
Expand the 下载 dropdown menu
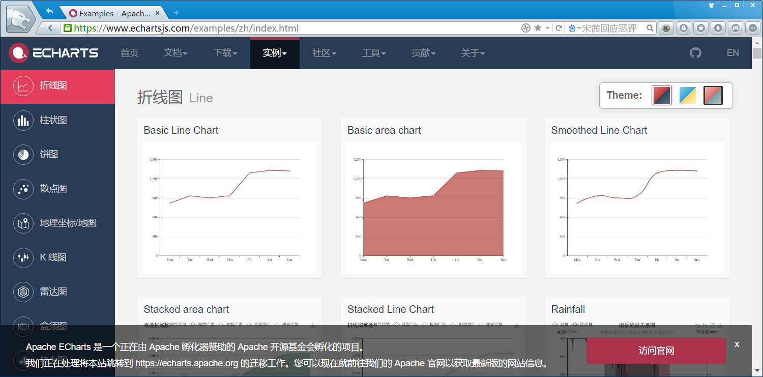point(225,53)
